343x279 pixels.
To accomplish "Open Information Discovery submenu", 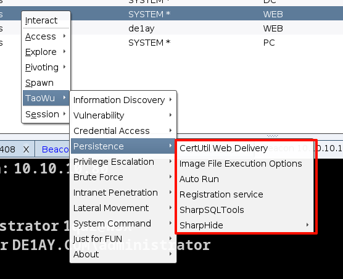I will click(x=123, y=100).
